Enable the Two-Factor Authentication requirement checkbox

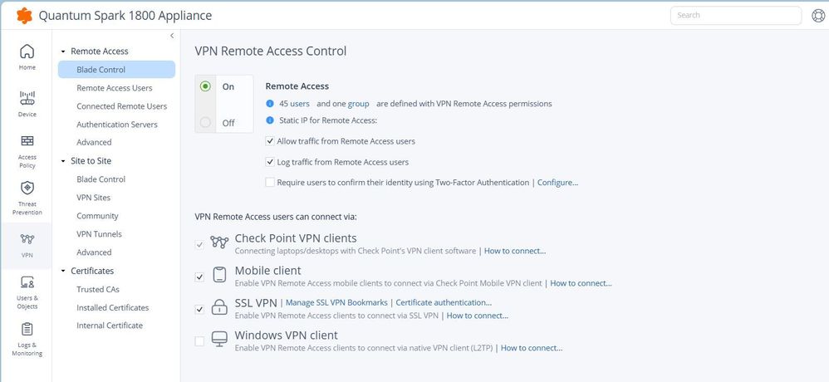(270, 183)
